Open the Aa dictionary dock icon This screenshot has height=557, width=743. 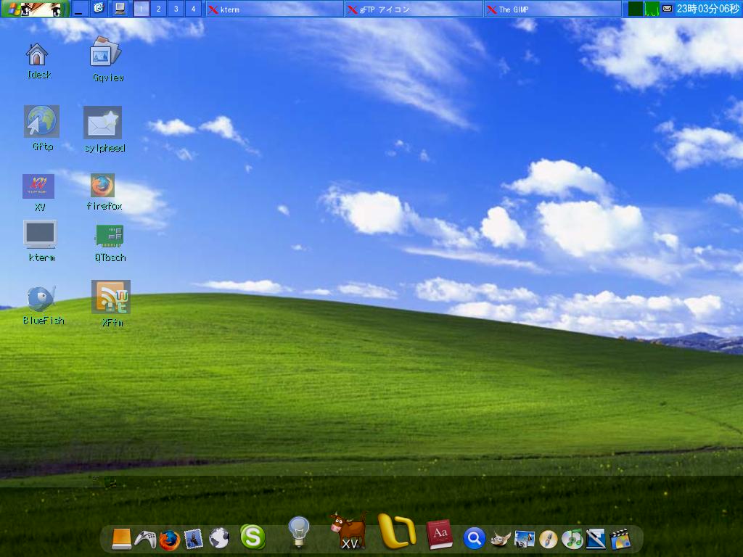pos(440,537)
